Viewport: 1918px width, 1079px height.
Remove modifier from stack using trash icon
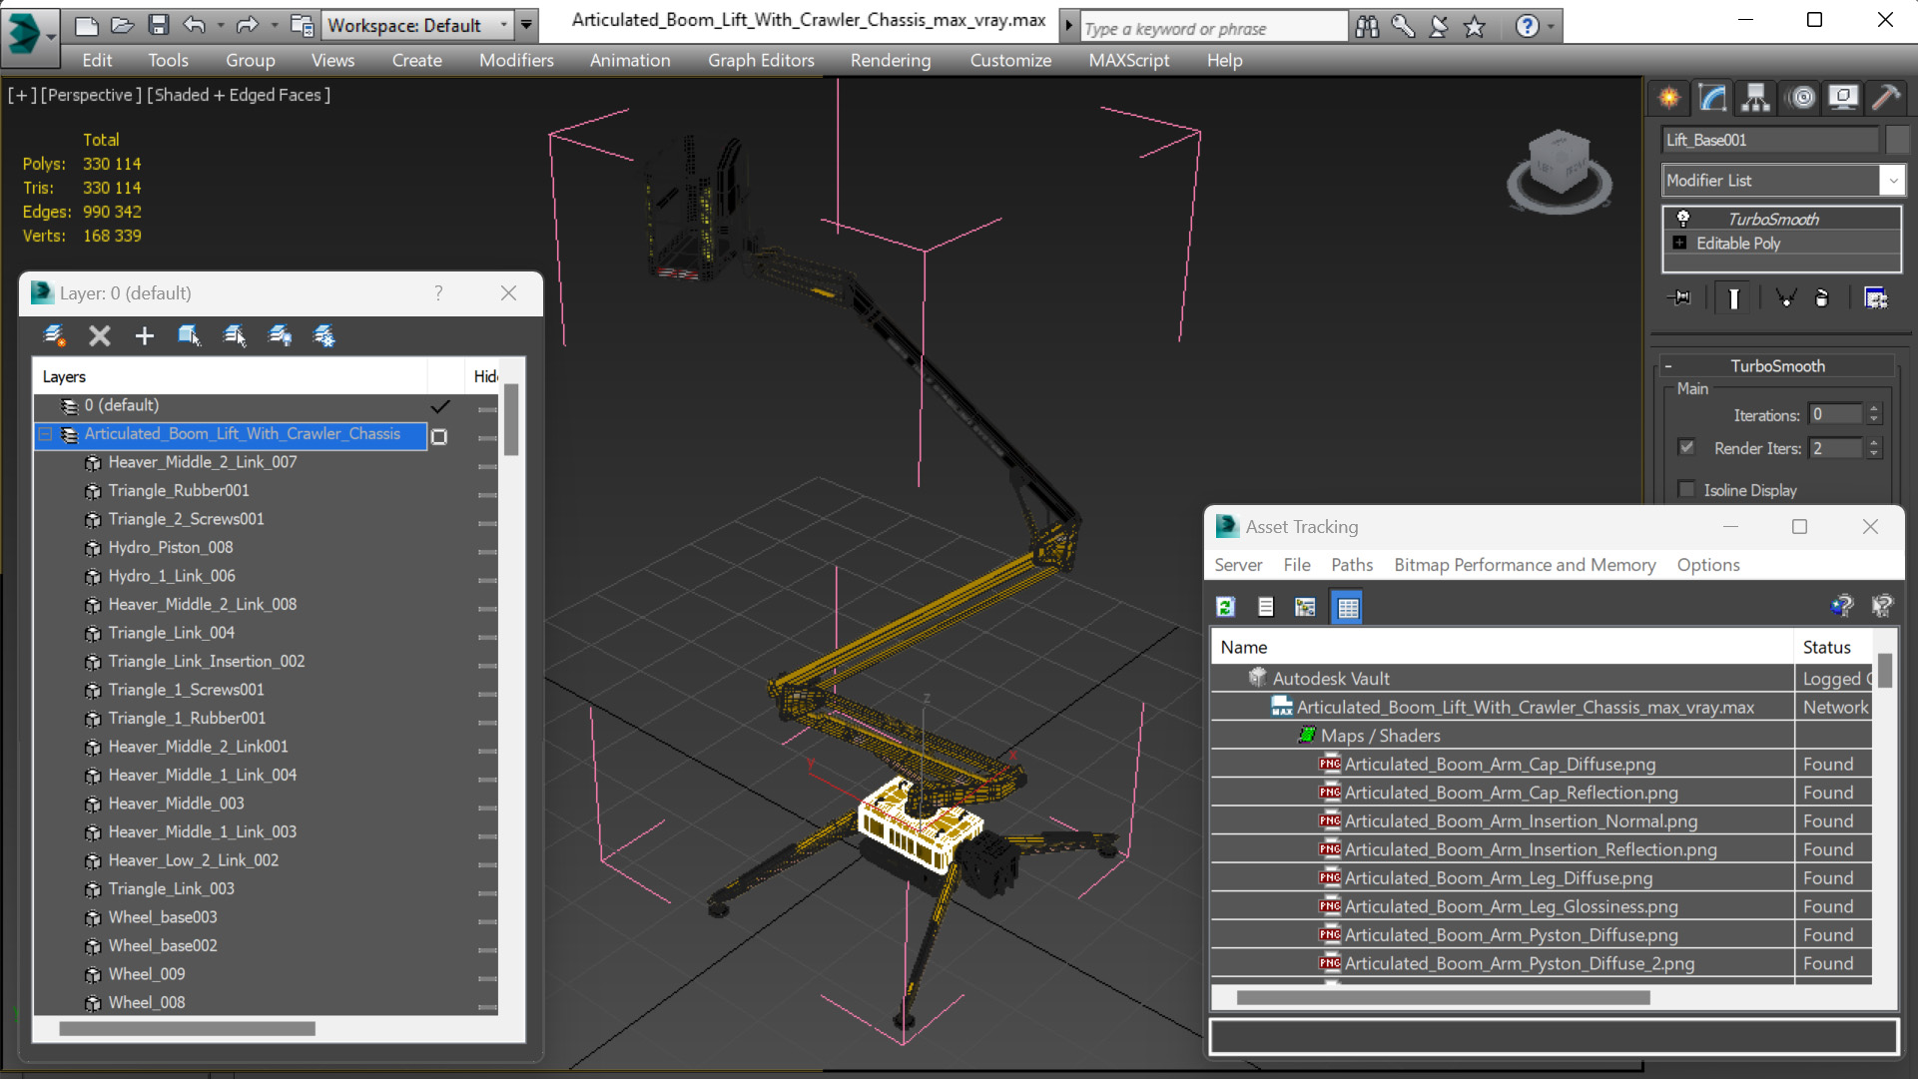(1822, 297)
